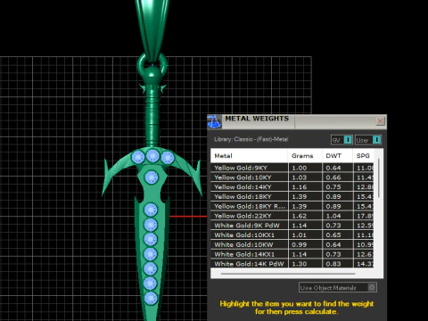Click the Metal Weights scale icon

pyautogui.click(x=214, y=121)
